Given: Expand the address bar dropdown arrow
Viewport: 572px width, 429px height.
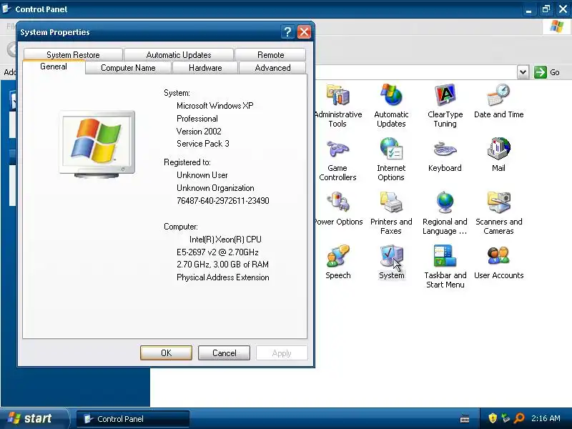Looking at the screenshot, I should 523,72.
